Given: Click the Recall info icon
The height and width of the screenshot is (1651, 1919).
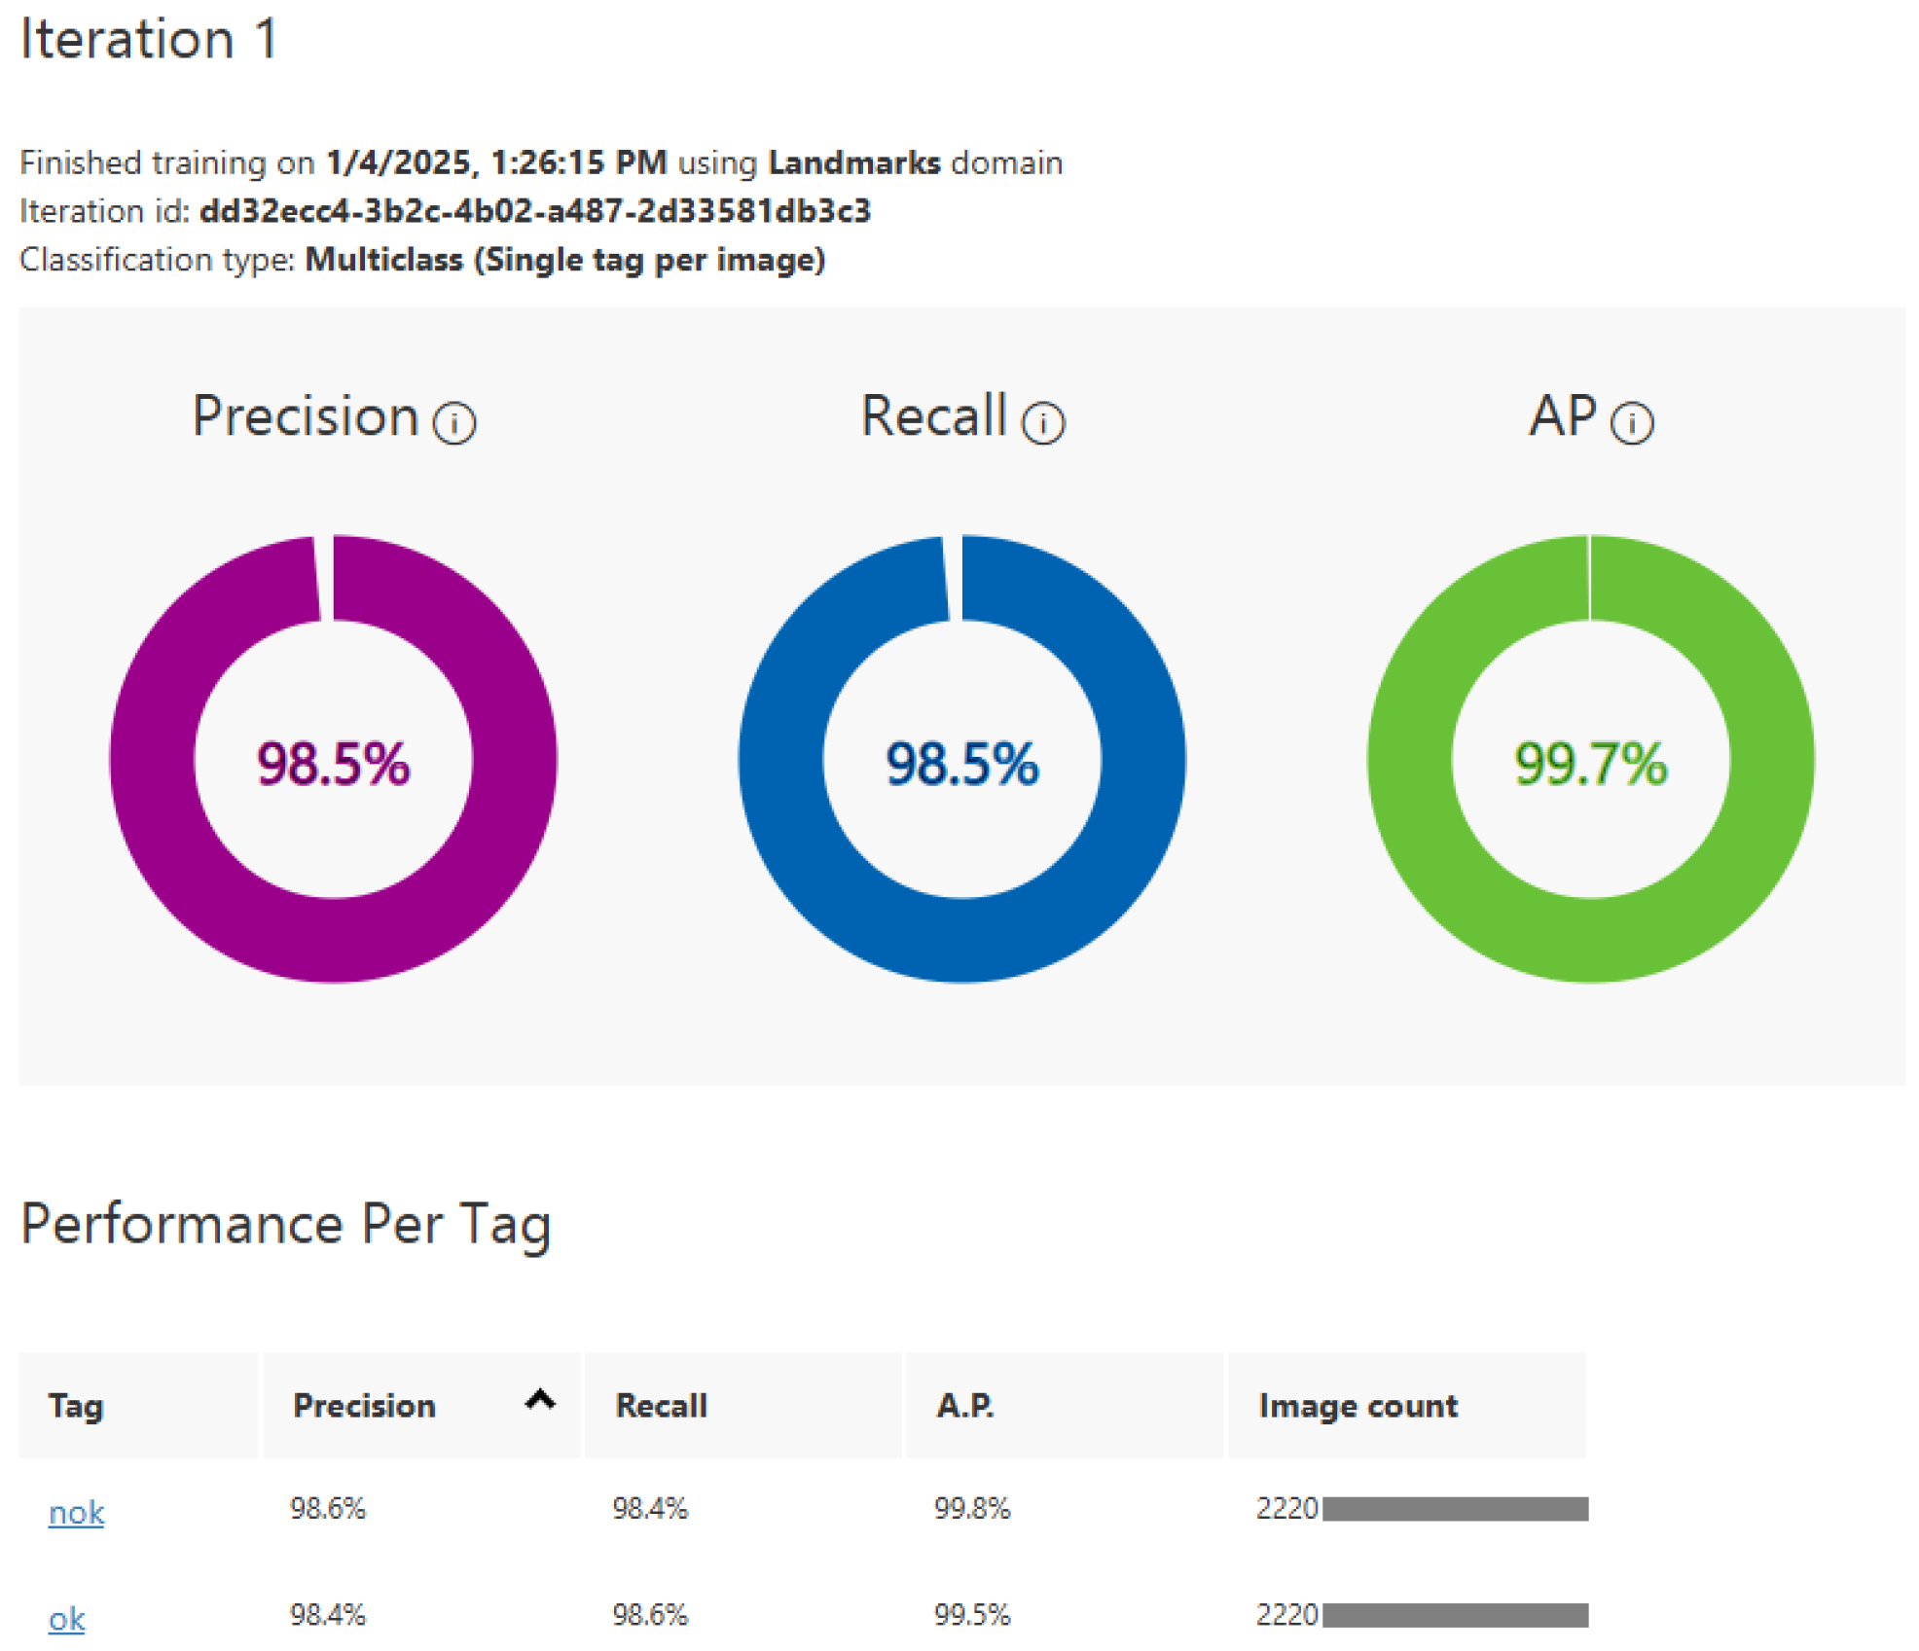Looking at the screenshot, I should coord(1043,423).
